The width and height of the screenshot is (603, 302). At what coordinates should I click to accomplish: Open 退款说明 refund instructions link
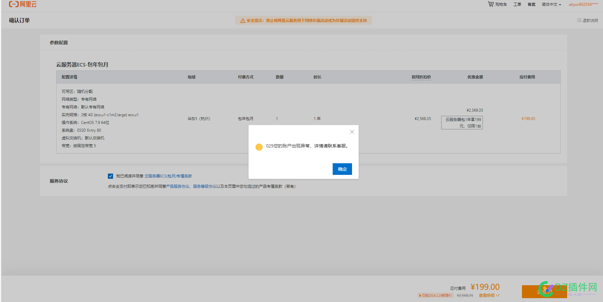click(588, 20)
